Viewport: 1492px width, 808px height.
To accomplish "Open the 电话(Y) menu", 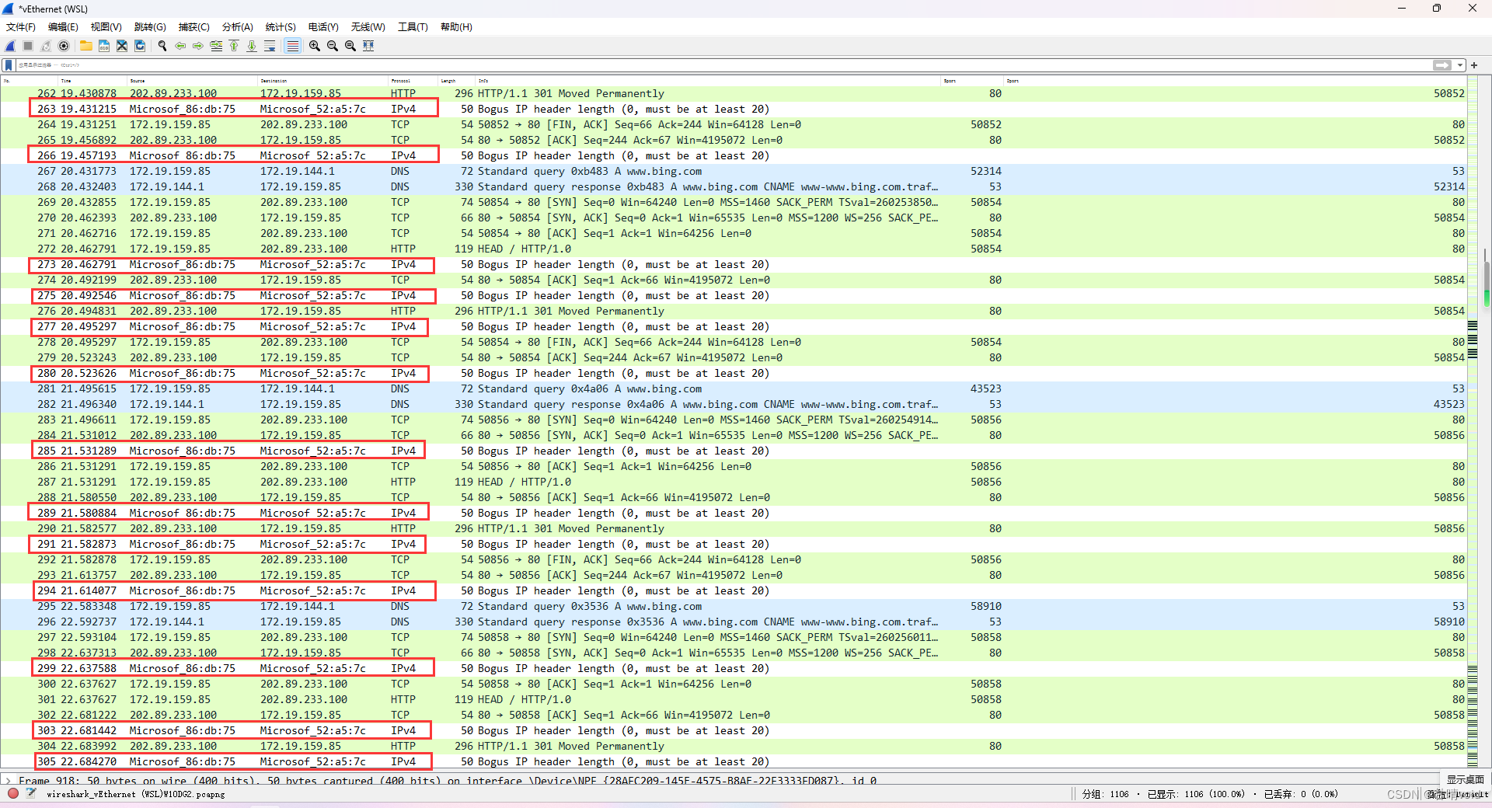I will coord(323,26).
